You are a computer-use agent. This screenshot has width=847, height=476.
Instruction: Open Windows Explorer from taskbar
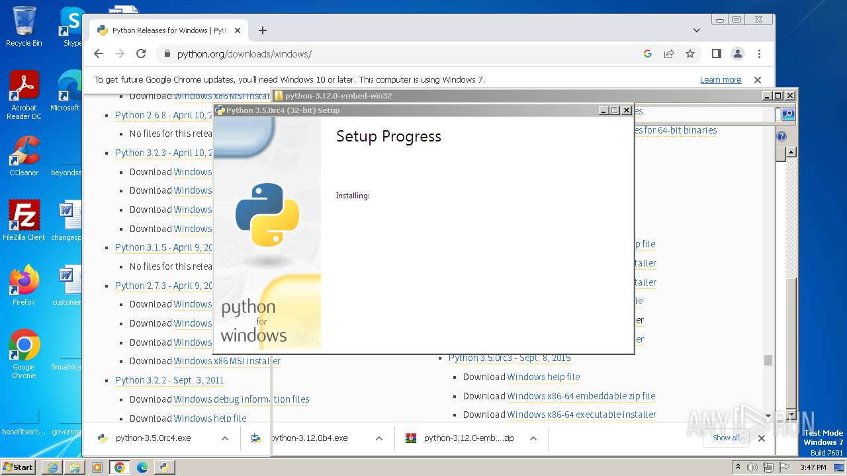click(x=75, y=467)
